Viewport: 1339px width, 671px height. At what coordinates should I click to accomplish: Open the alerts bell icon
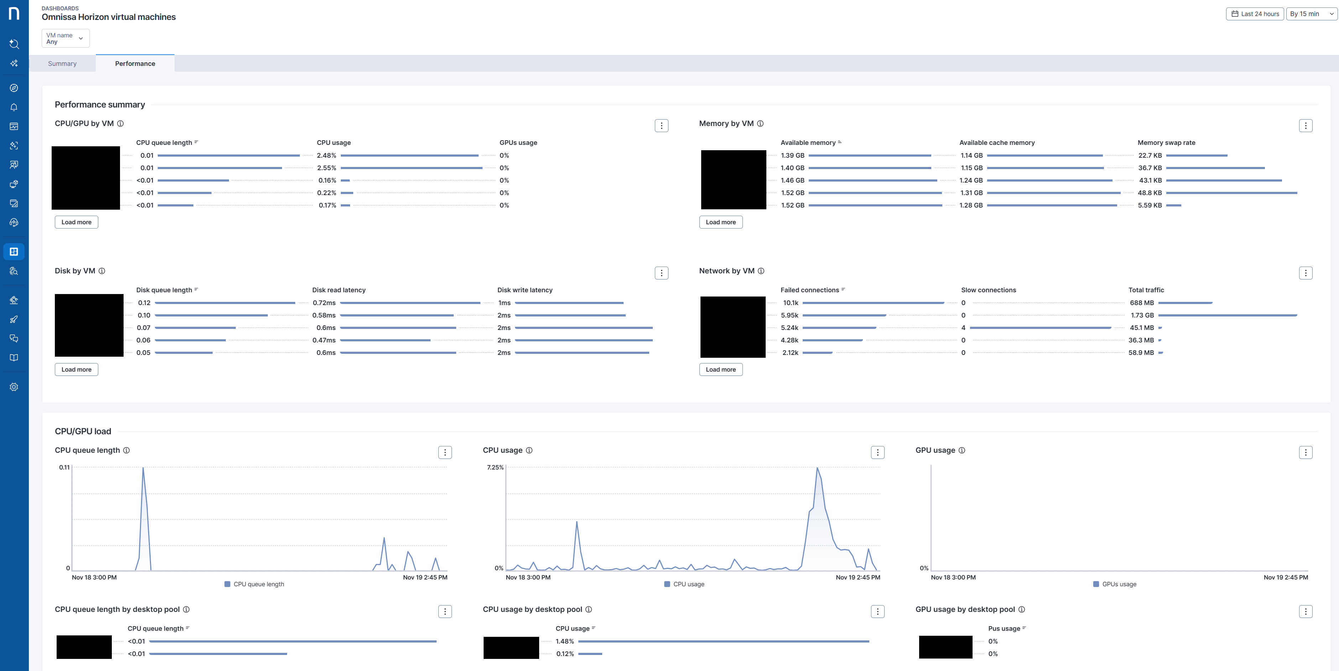coord(14,107)
